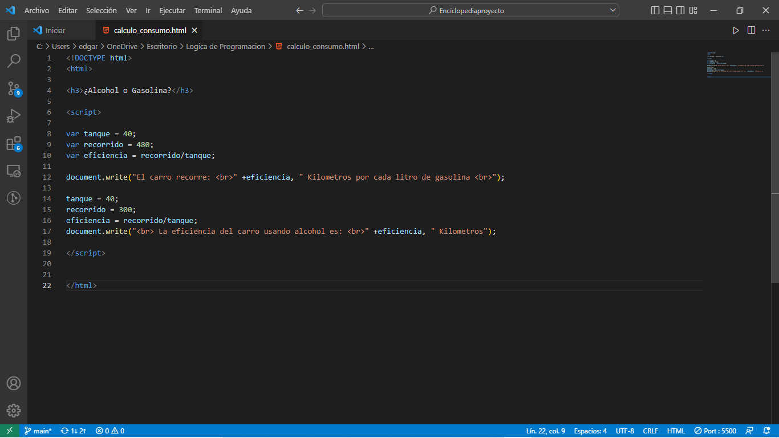Open notifications bell in status bar
Viewport: 779px width, 438px height.
pyautogui.click(x=766, y=431)
